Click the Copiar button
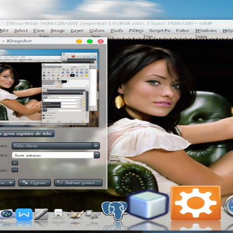Viewport: 233px width, 233px height. (x=34, y=183)
